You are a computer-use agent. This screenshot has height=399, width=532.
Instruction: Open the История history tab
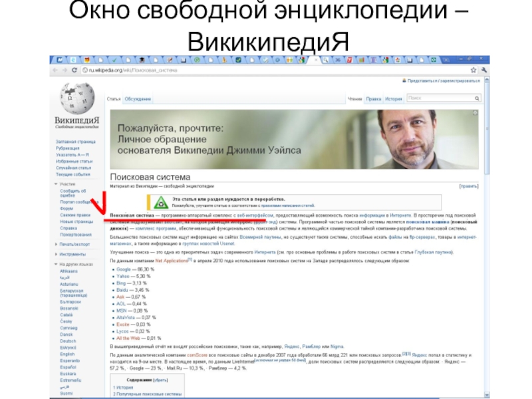pyautogui.click(x=393, y=99)
